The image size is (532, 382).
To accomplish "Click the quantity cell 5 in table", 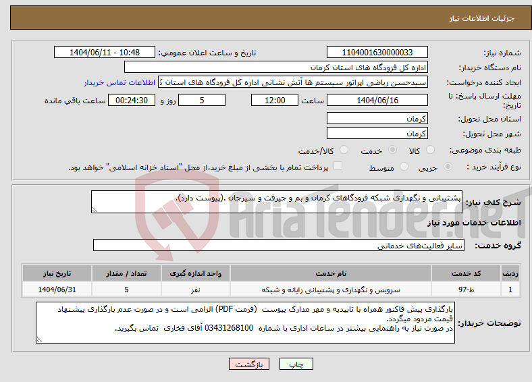I will click(126, 290).
